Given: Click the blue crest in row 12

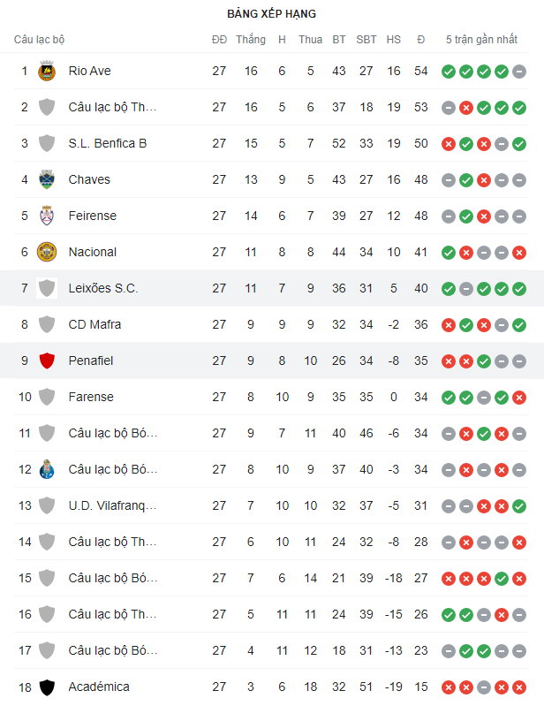Looking at the screenshot, I should click(47, 469).
